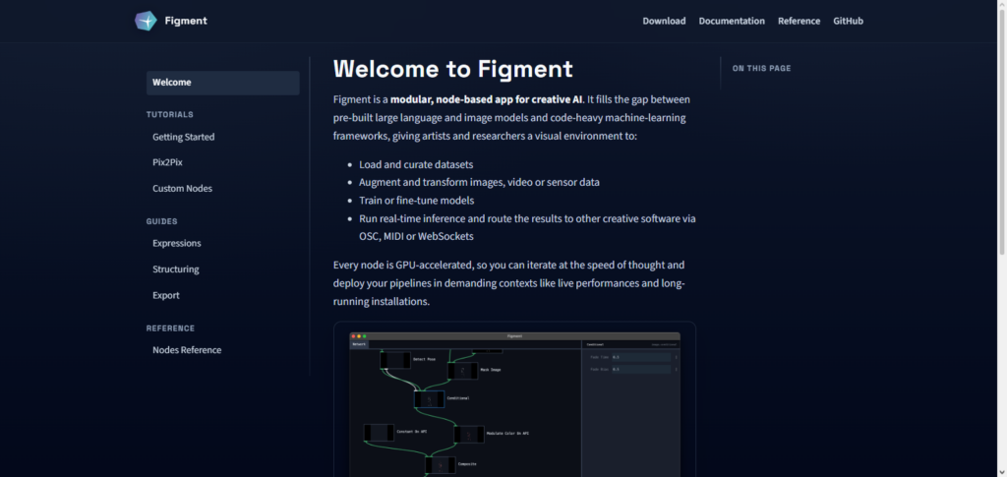Click the Composite node in screenshot
This screenshot has width=1007, height=477.
pos(440,465)
